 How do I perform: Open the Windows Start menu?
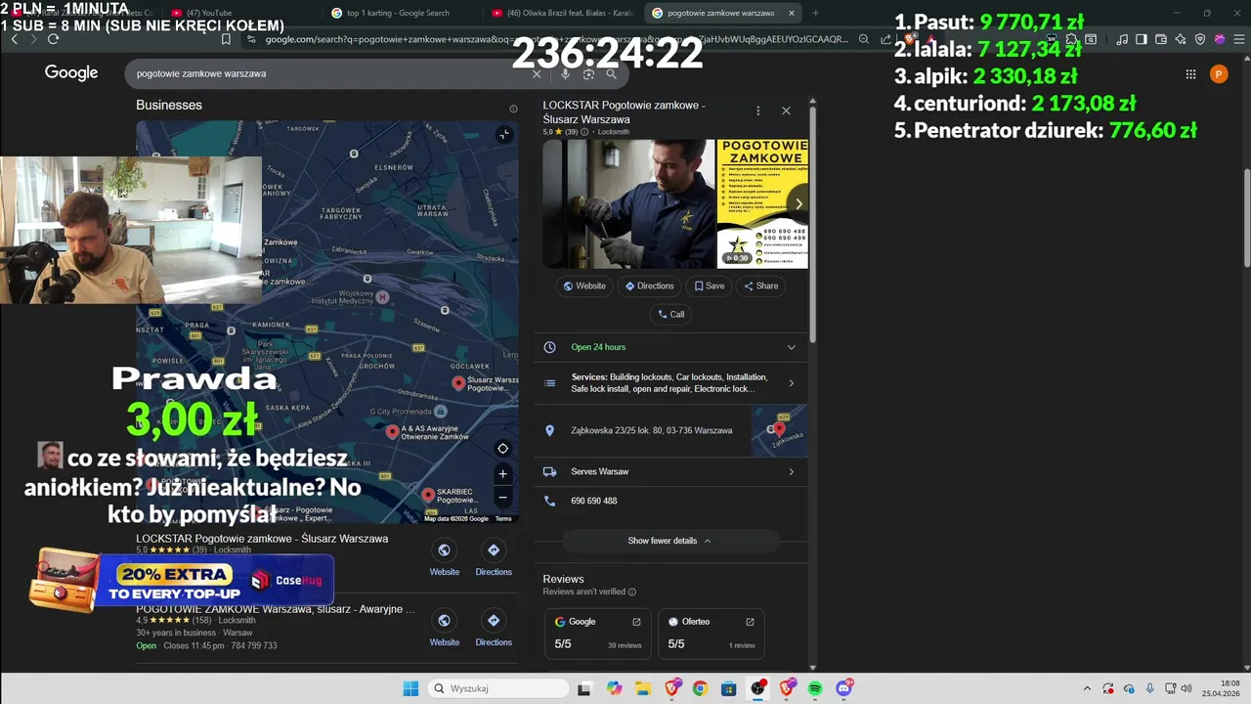(x=410, y=688)
